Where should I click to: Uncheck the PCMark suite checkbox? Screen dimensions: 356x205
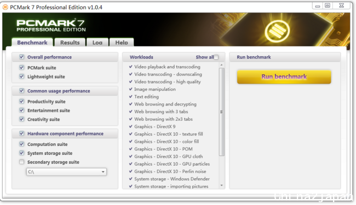pyautogui.click(x=21, y=67)
